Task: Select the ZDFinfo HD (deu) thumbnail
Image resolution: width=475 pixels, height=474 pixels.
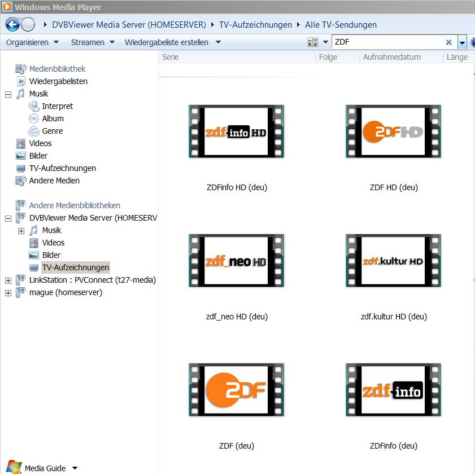Action: [236, 131]
